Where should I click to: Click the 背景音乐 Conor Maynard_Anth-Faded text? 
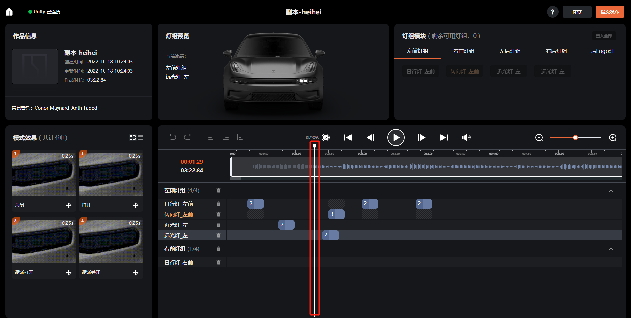(55, 108)
